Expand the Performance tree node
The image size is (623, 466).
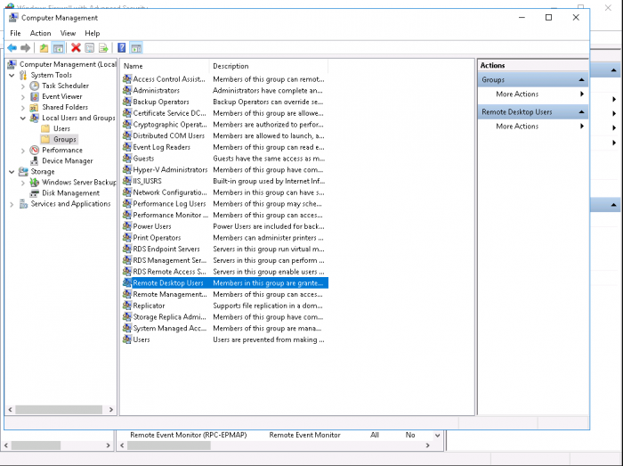pyautogui.click(x=22, y=151)
